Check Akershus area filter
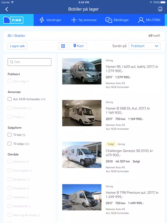The width and height of the screenshot is (167, 223). point(10,161)
